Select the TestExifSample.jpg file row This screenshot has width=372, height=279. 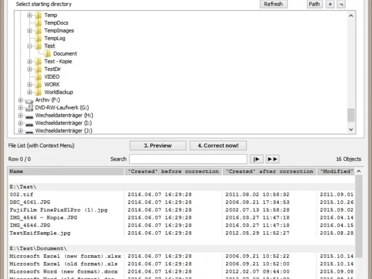[x=182, y=233]
